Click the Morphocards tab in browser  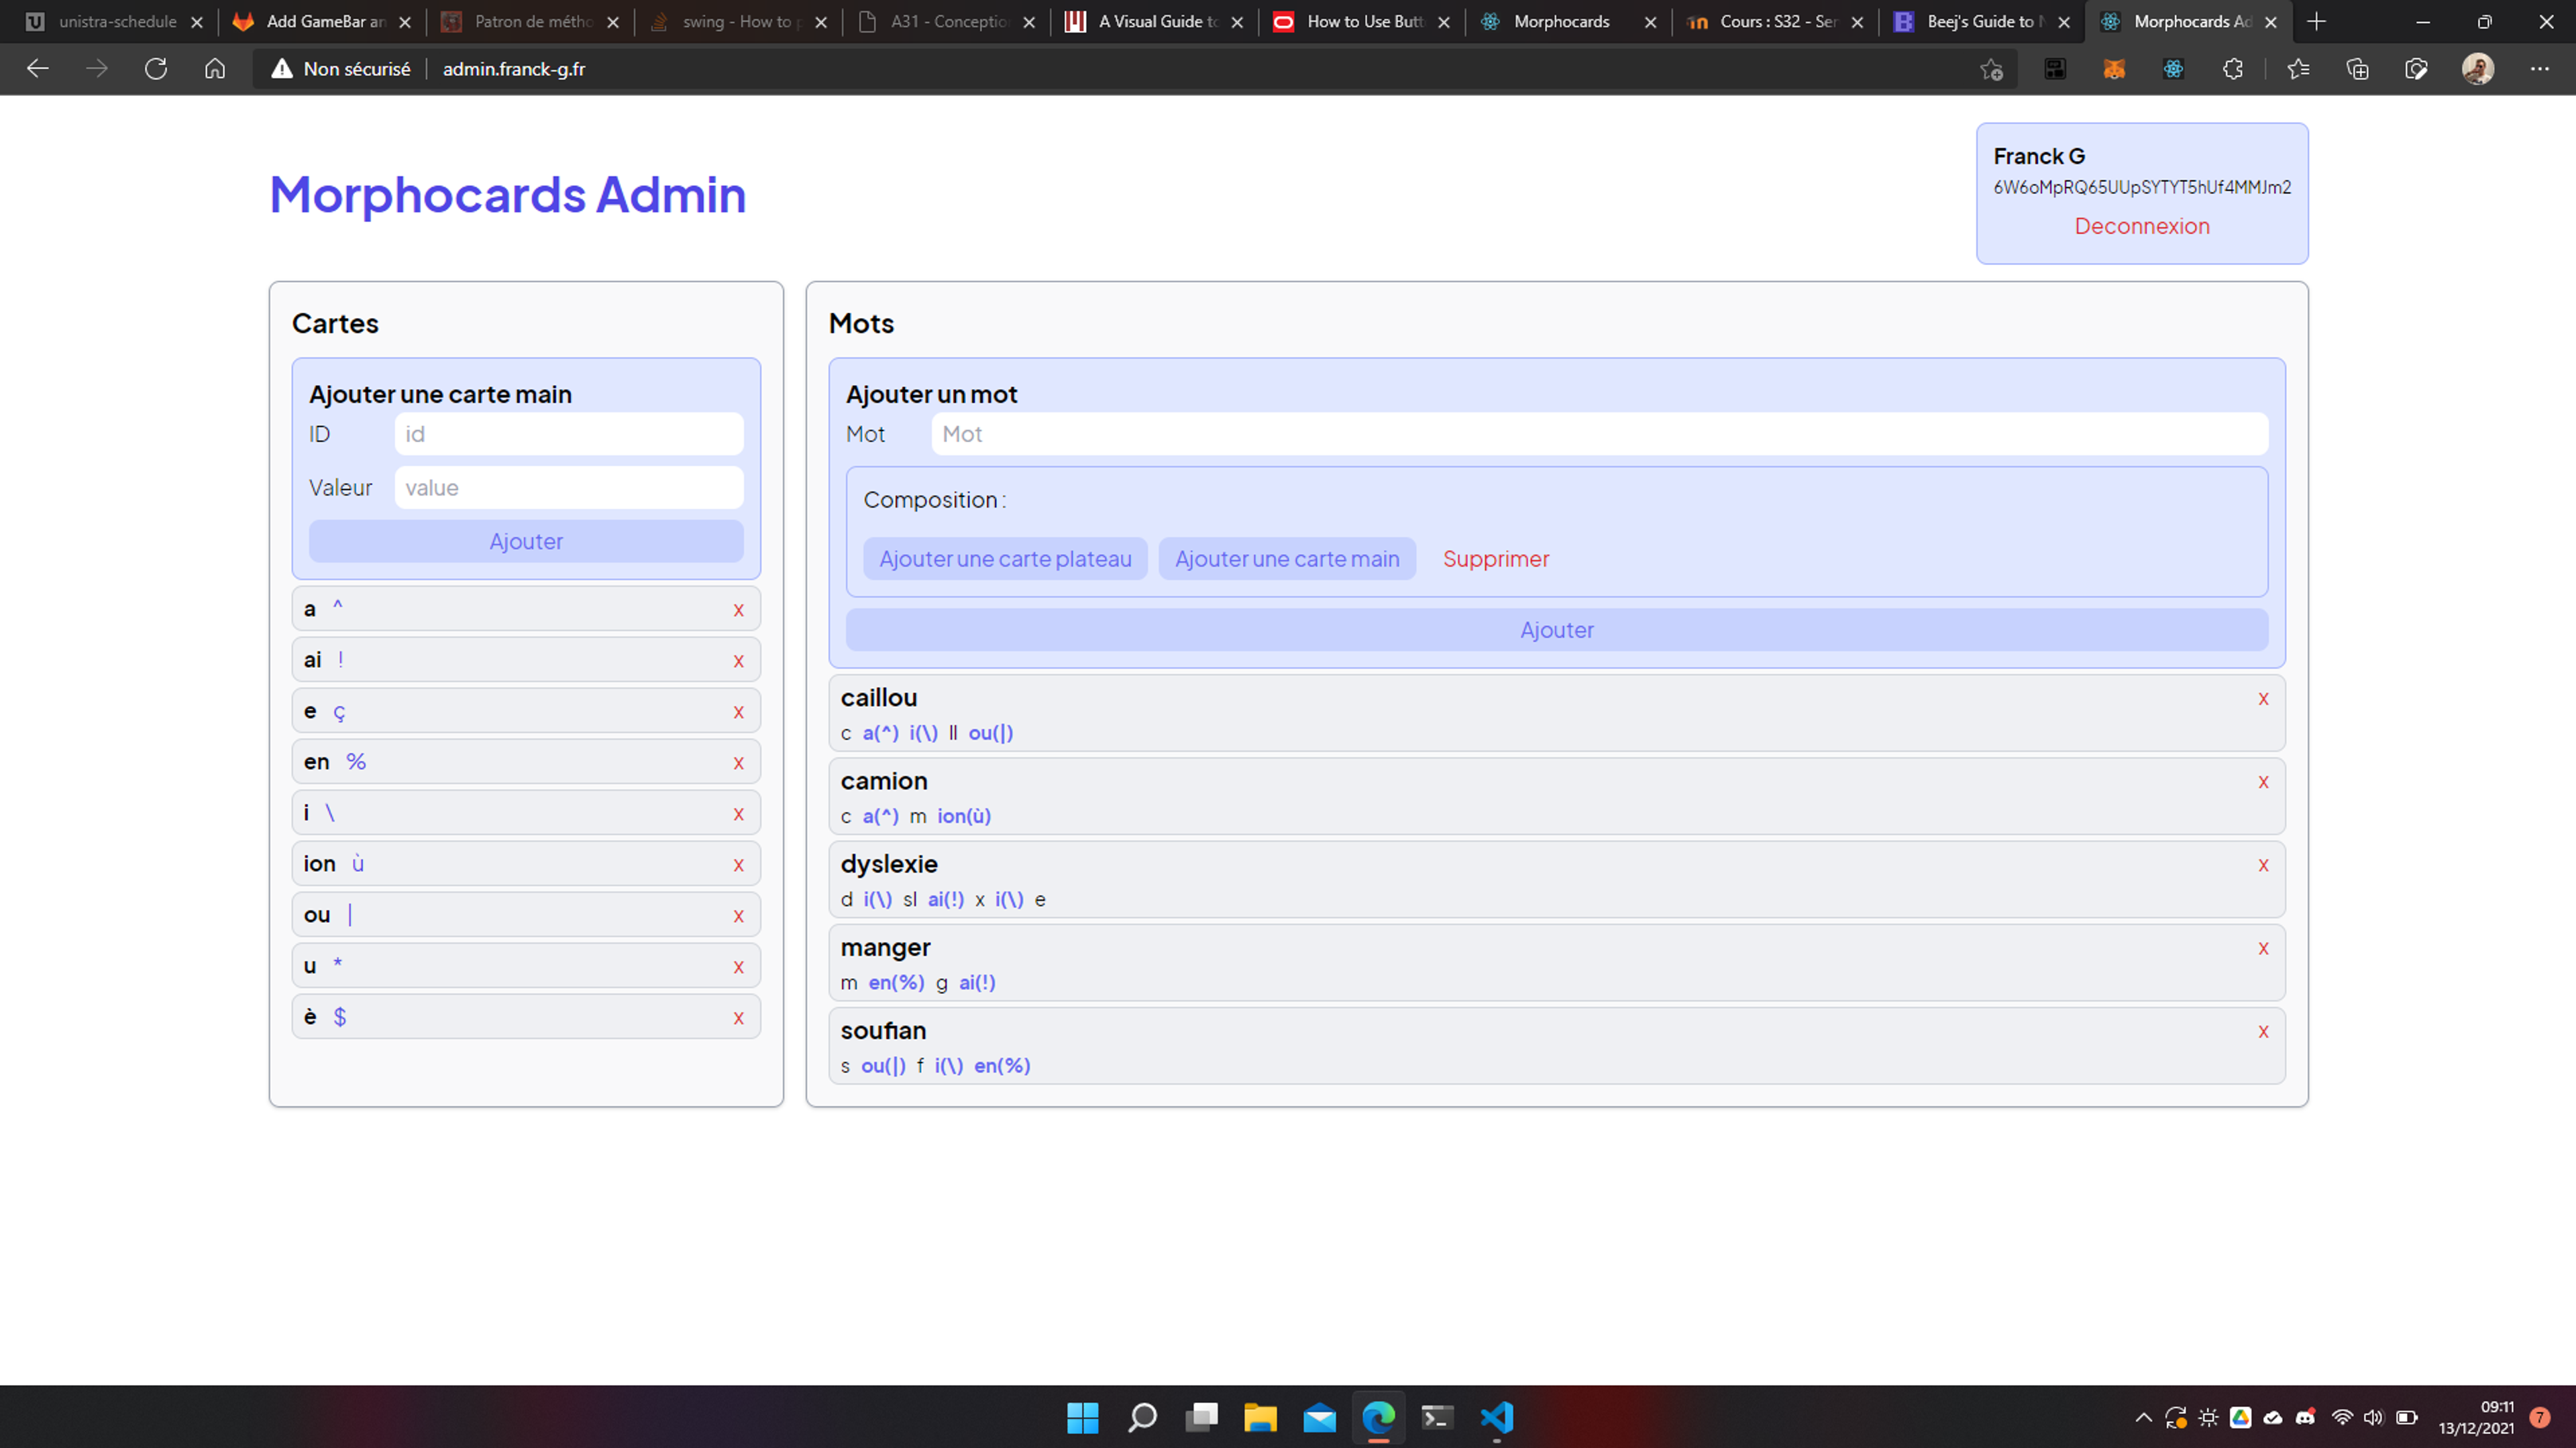(x=1554, y=21)
